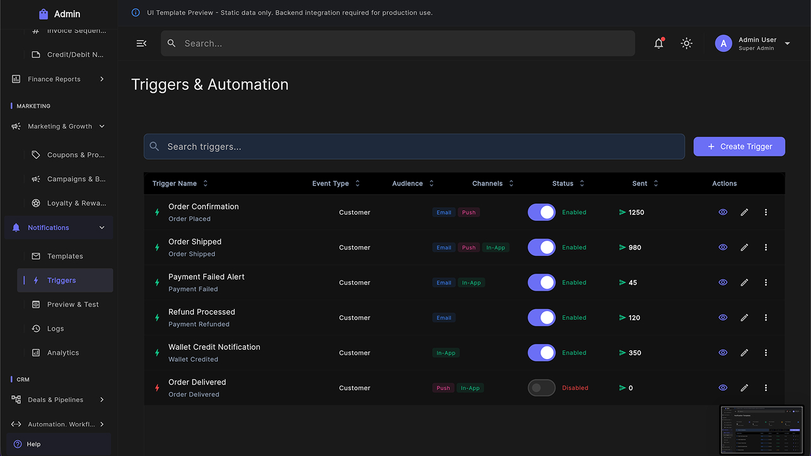Image resolution: width=811 pixels, height=456 pixels.
Task: Open more options for Wallet Credit Notification
Action: click(766, 353)
